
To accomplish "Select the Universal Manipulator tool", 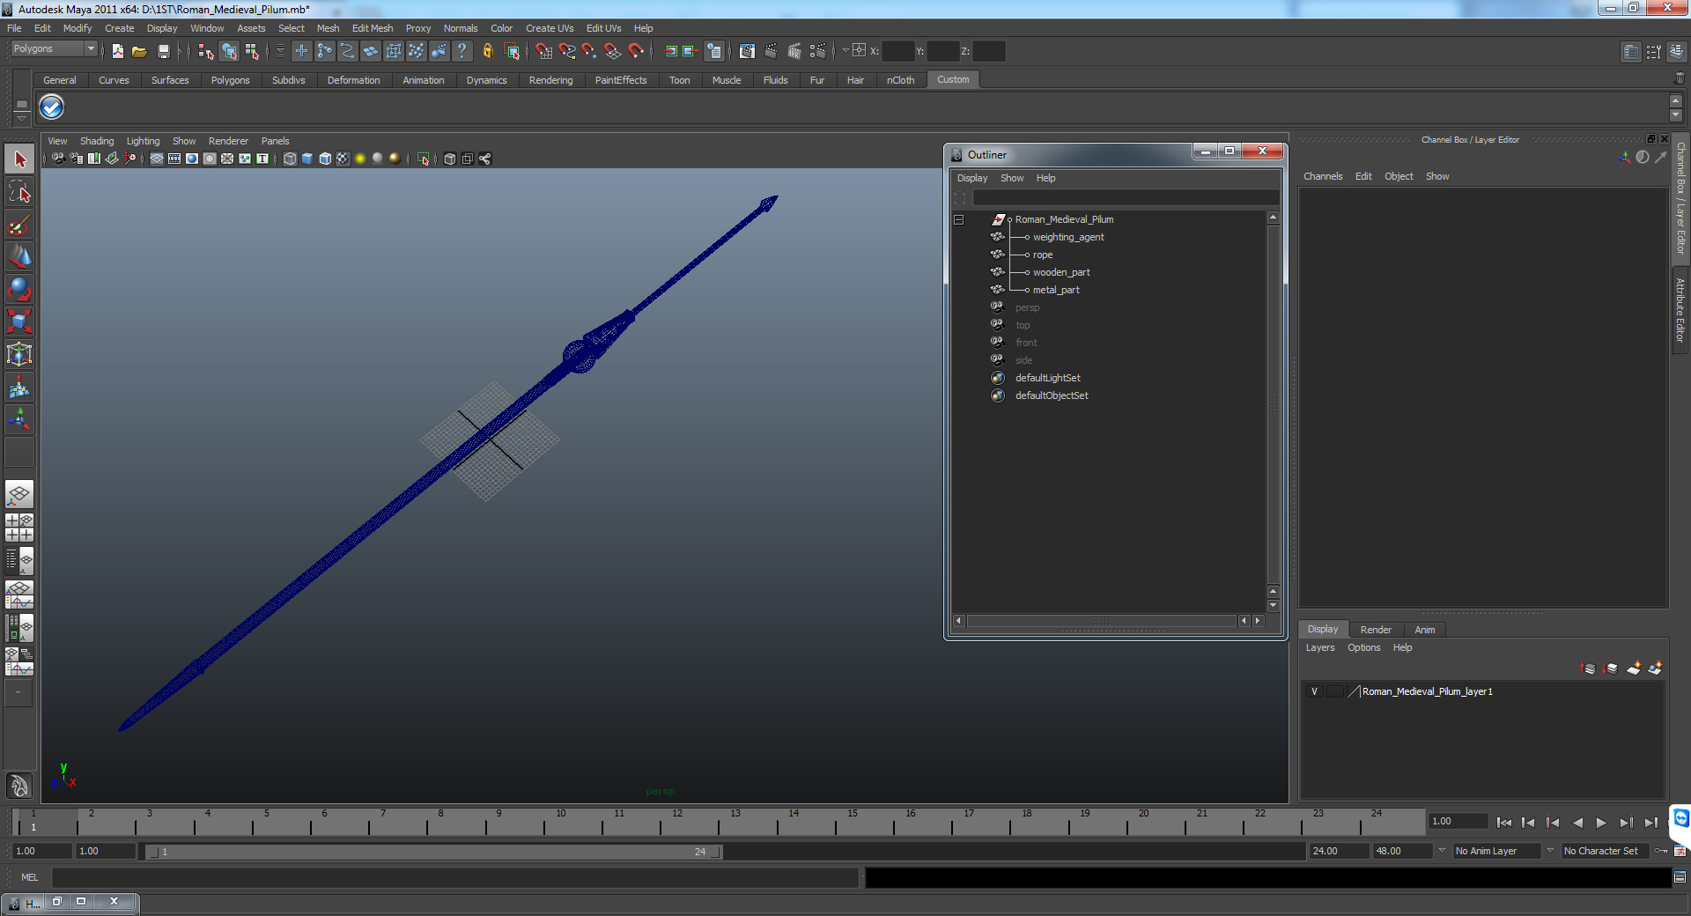I will pyautogui.click(x=19, y=354).
